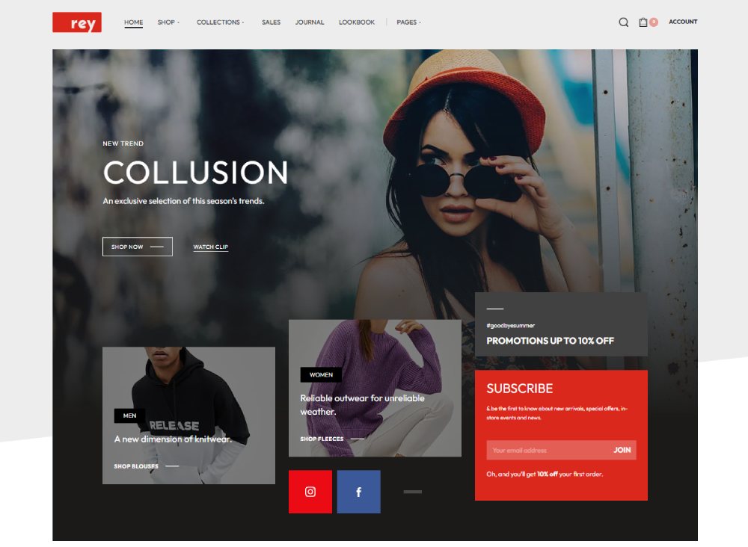Follow the Watch Clip link

(211, 247)
